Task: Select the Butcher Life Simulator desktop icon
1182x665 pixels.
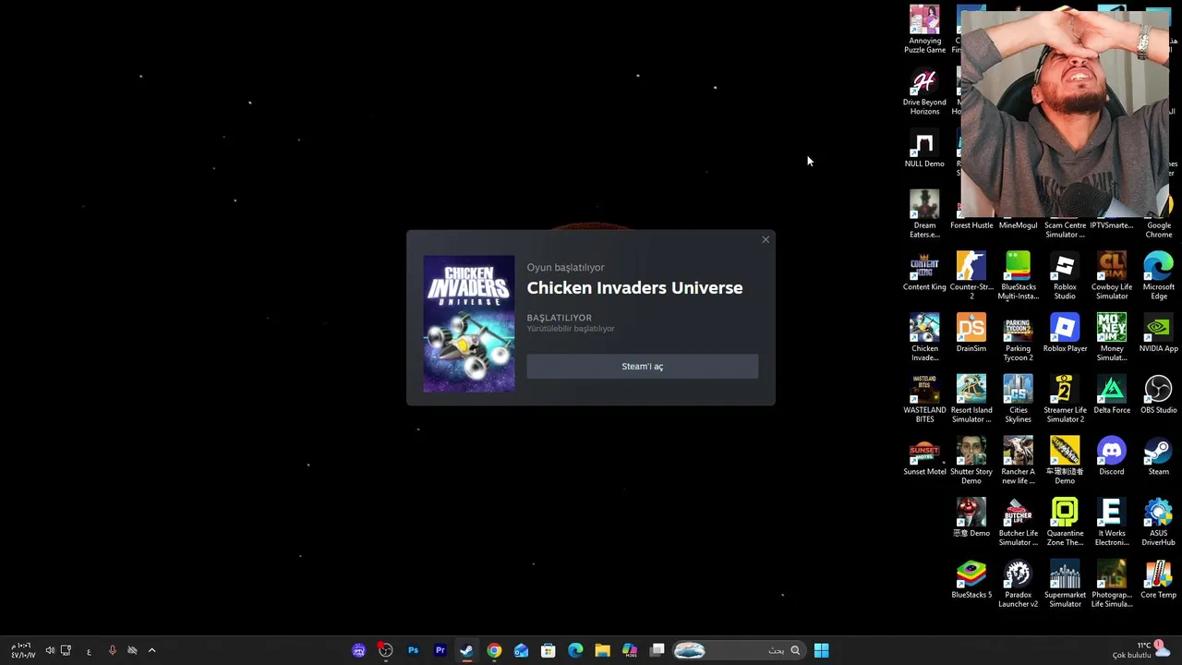Action: [1018, 522]
